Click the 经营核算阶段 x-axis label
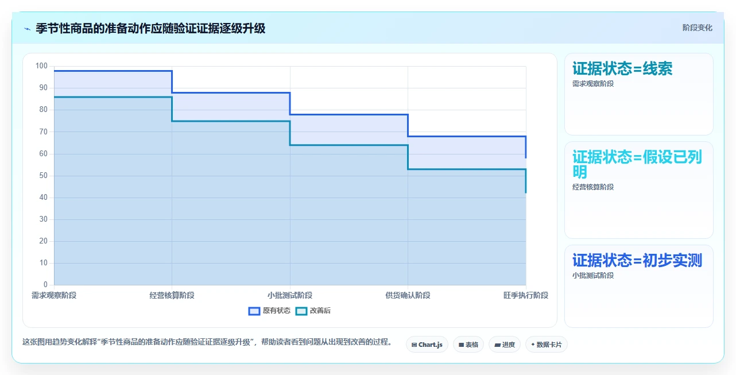Image resolution: width=736 pixels, height=375 pixels. (x=172, y=295)
